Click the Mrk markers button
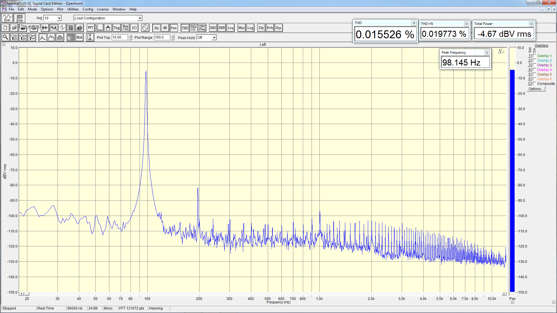This screenshot has height=313, width=557. (79, 37)
